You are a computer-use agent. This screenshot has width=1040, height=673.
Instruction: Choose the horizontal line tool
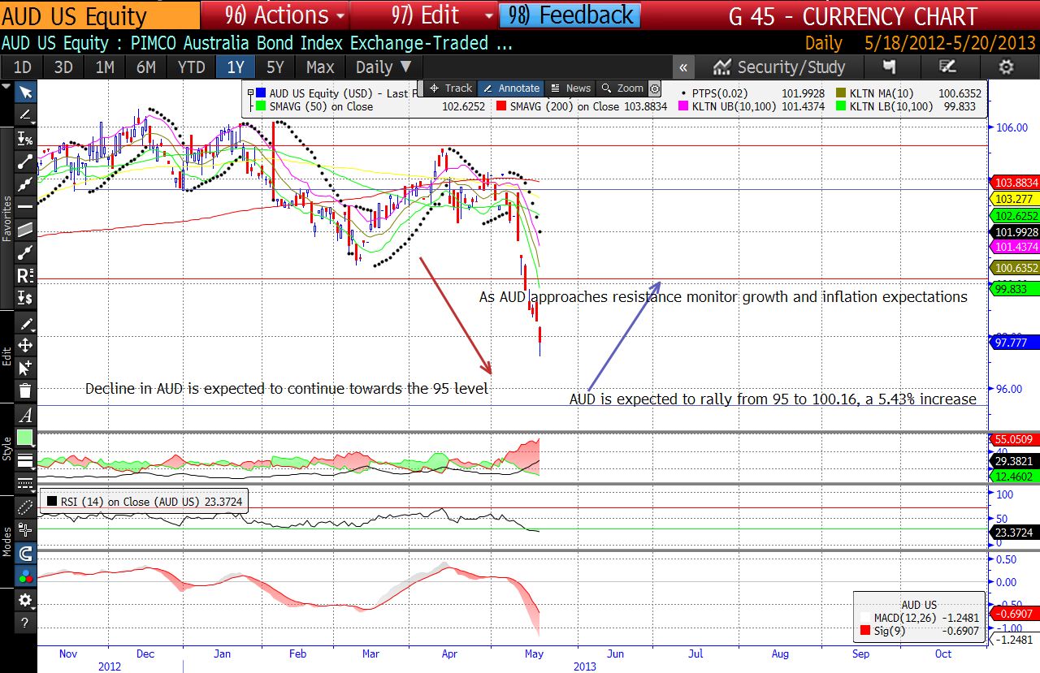click(25, 206)
